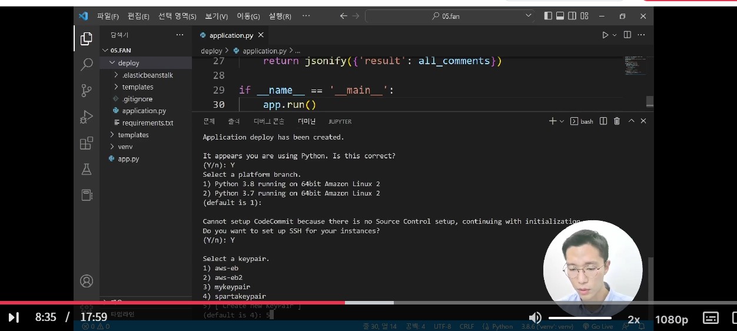This screenshot has width=737, height=331.
Task: Select application.py in the explorer tree
Action: pos(146,111)
